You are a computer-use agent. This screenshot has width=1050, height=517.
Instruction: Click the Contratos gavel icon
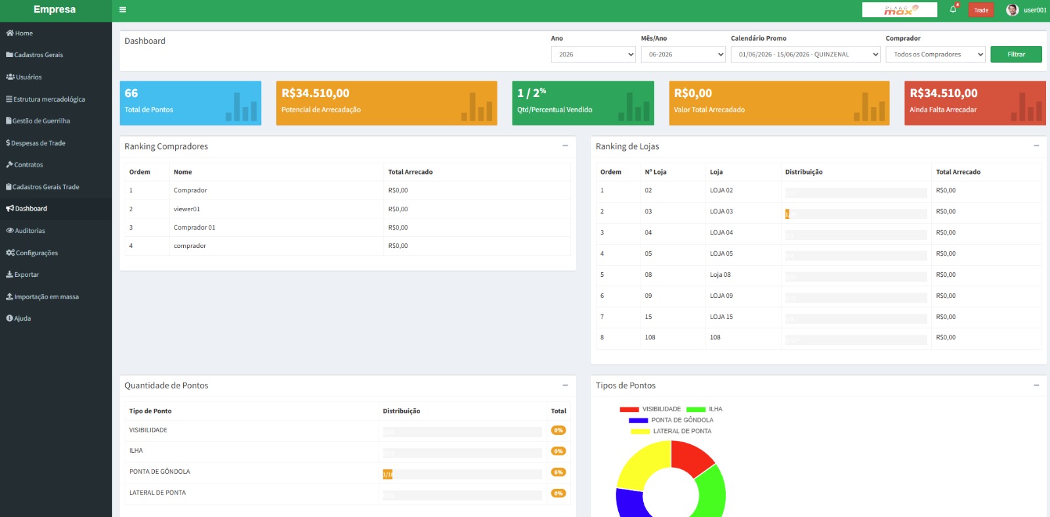pos(9,165)
